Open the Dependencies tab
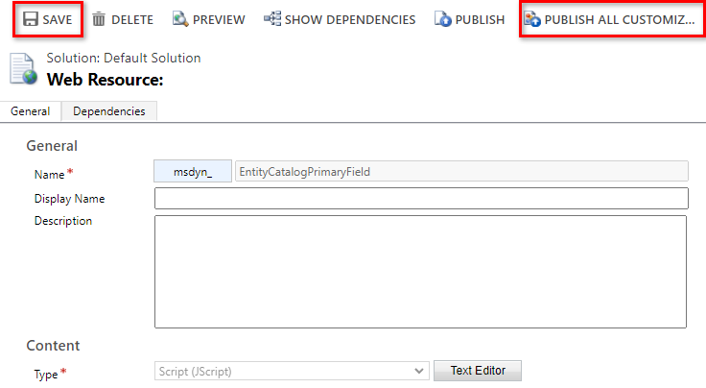 tap(109, 111)
